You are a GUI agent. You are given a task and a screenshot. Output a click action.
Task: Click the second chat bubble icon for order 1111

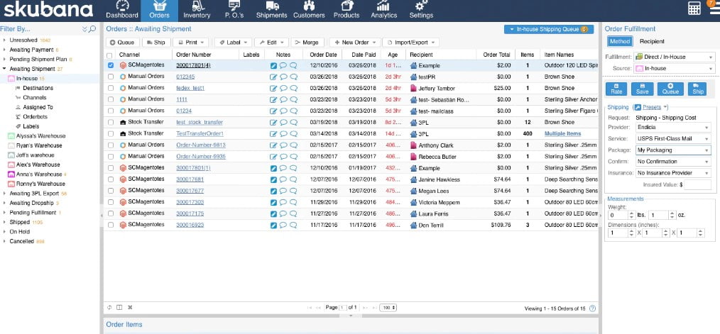tap(293, 99)
